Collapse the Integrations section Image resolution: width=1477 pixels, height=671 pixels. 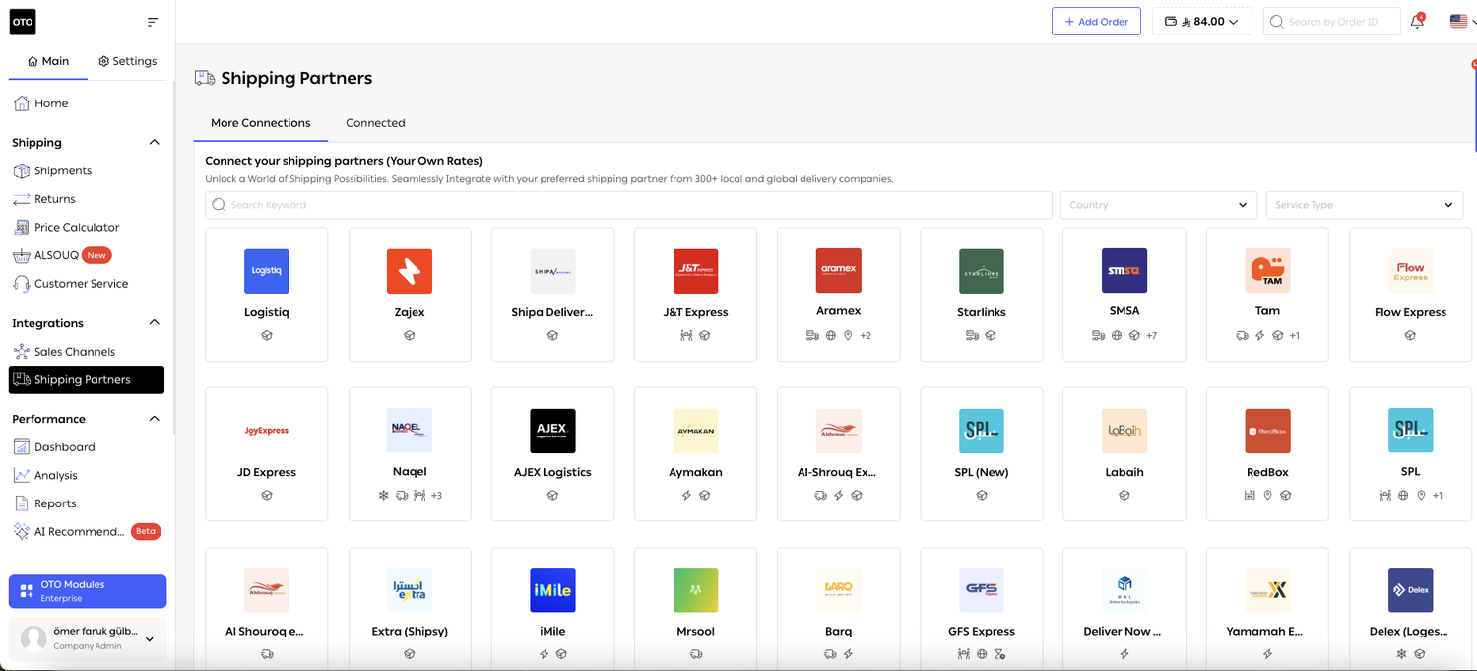pos(154,322)
